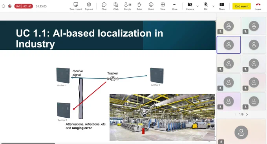Turn on the camera
The width and height of the screenshot is (267, 144).
[x=190, y=6]
